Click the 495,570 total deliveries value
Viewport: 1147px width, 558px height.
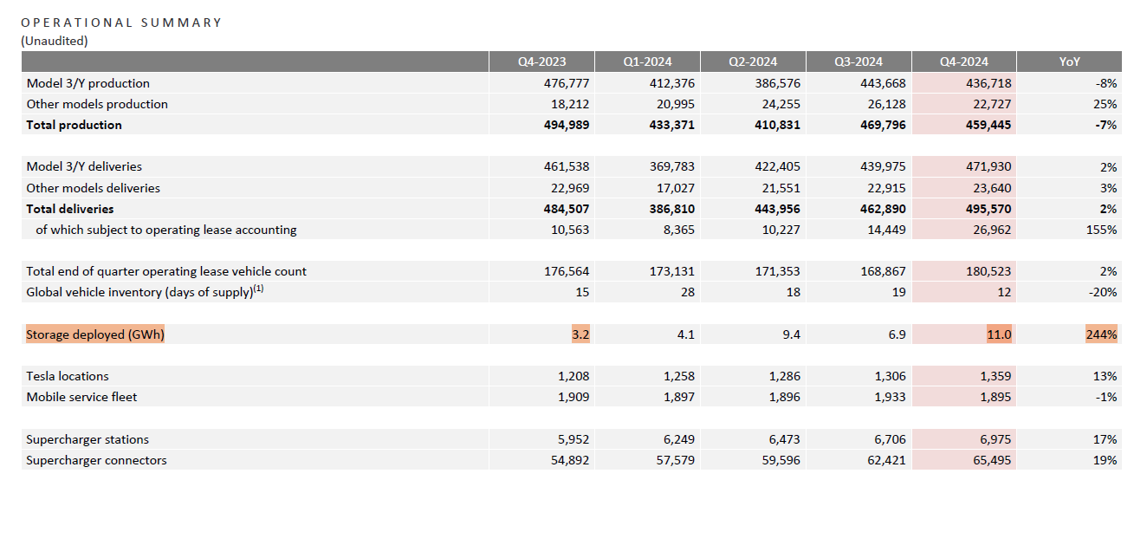[987, 209]
